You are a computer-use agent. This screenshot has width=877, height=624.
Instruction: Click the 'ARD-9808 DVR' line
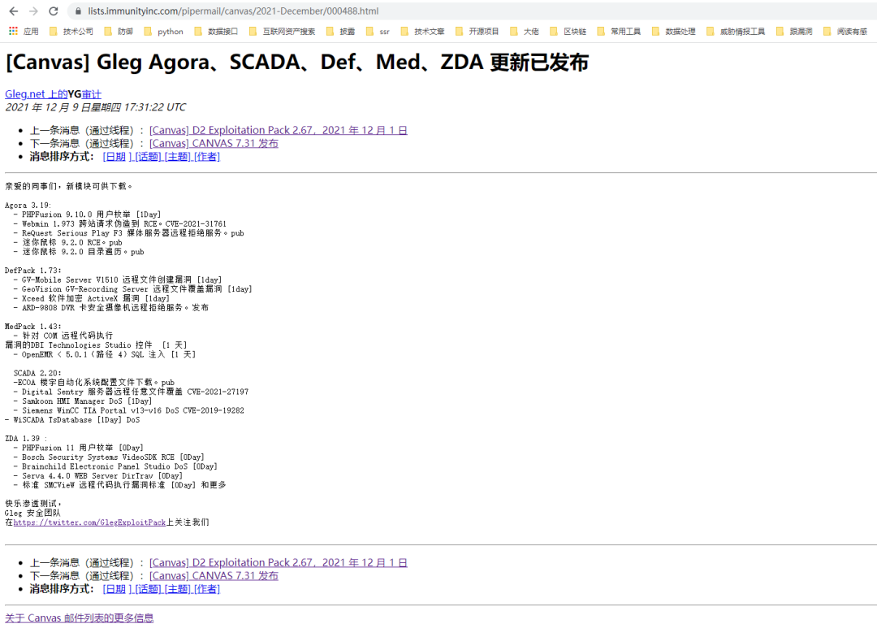(111, 308)
